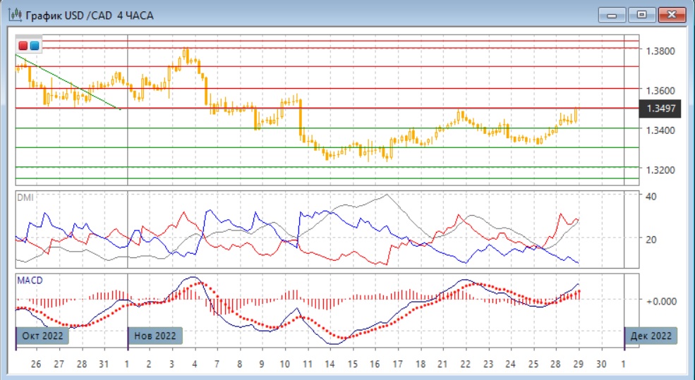Select the DMI indicator label
This screenshot has height=380, width=695.
click(24, 198)
